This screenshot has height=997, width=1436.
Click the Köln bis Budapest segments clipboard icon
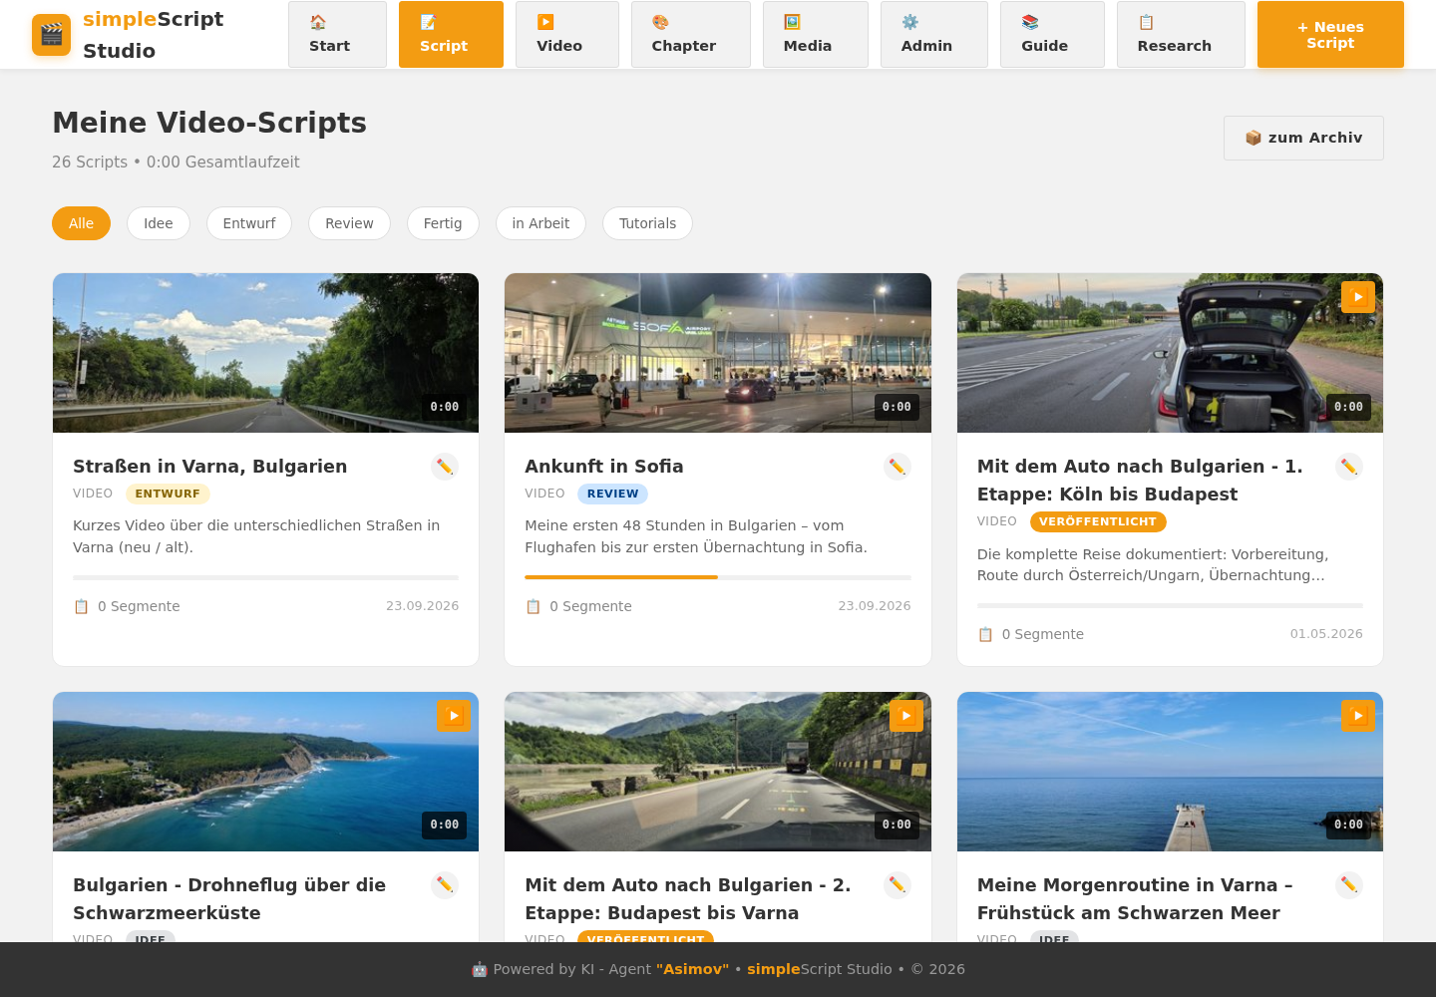tap(985, 634)
